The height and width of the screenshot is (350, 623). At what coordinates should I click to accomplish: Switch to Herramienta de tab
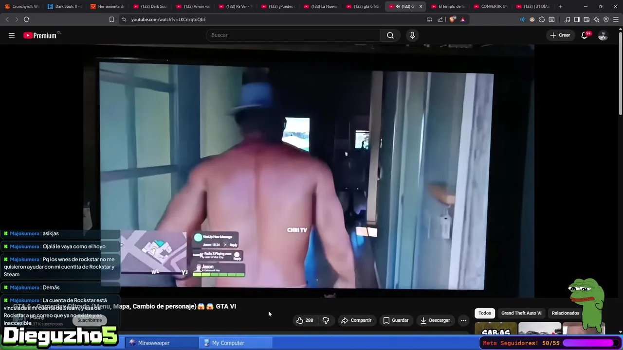[108, 6]
